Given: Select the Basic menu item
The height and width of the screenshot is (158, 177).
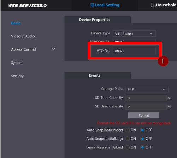Looking at the screenshot, I should click(16, 23).
